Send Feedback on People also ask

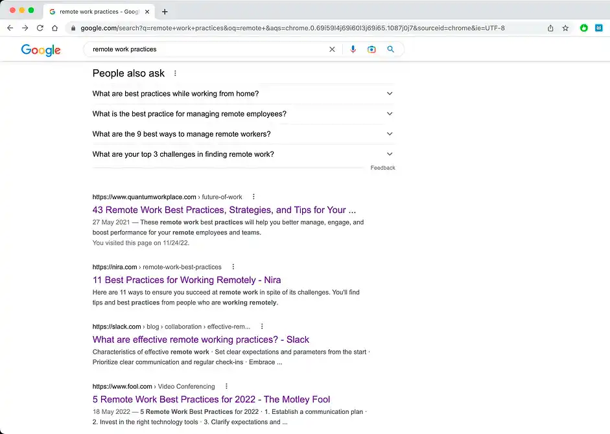point(383,168)
